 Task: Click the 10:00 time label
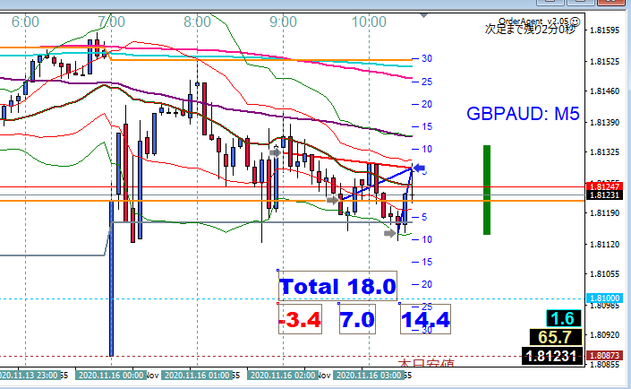(369, 22)
